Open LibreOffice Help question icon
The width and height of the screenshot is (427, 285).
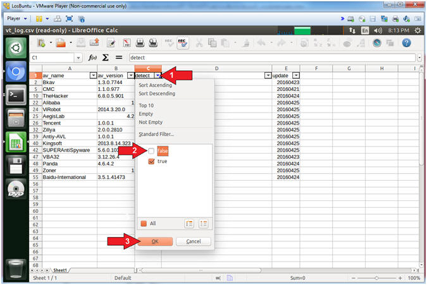tap(406, 43)
